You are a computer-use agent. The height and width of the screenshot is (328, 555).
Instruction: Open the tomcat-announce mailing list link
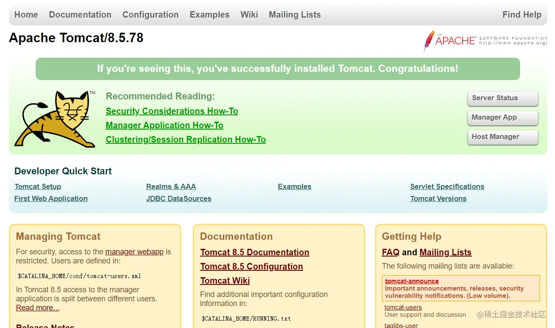coord(412,281)
